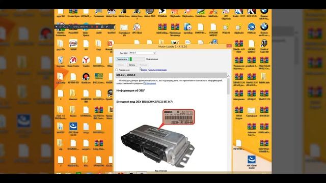The width and height of the screenshot is (326, 183).
Task: Open the blue round car-scan icon beside BMW
Action: point(251,28)
